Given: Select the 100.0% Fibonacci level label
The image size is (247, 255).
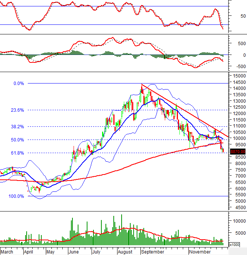Looking at the screenshot, I should (x=16, y=196).
